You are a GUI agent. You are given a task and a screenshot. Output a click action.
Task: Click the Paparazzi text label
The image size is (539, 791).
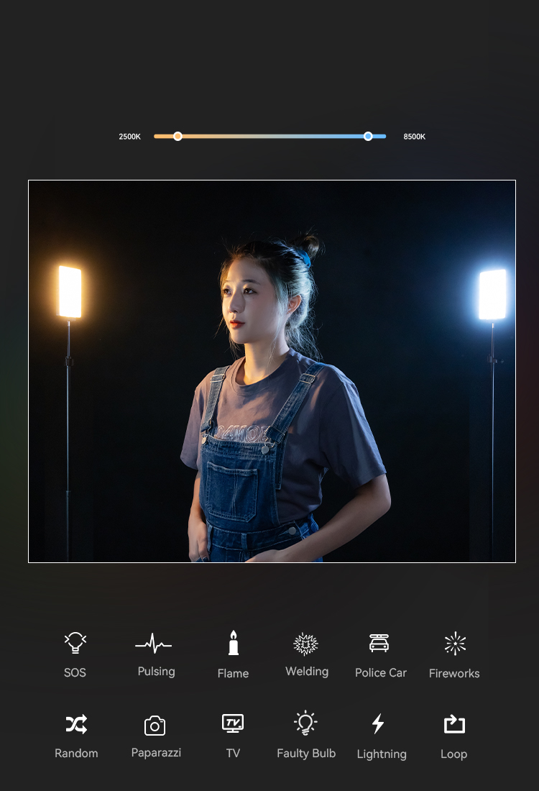(156, 753)
